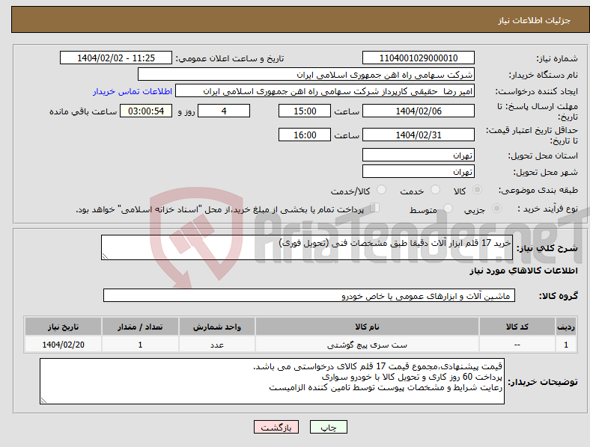Viewport: 590px width, 447px height.
Task: Click delivery province field تهران
Action: tap(418, 155)
